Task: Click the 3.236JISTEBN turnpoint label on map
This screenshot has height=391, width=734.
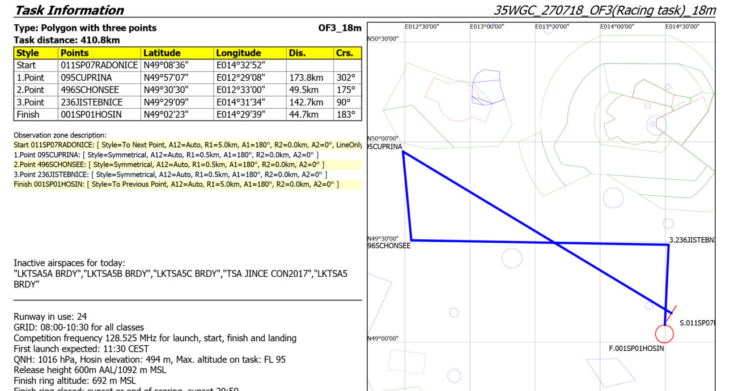Action: 691,240
